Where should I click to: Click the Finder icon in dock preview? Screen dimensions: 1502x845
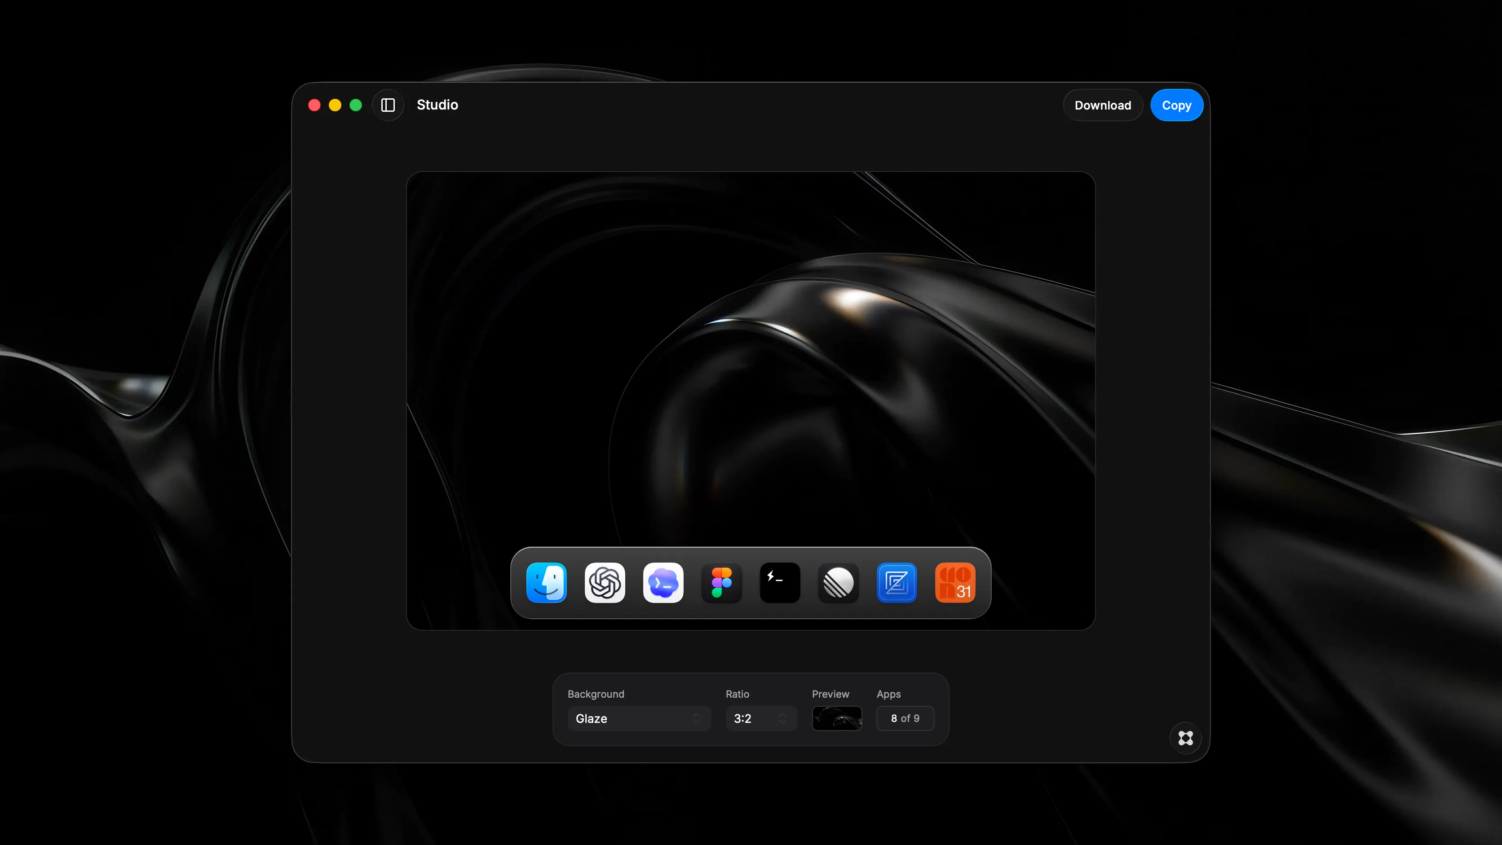coord(546,582)
